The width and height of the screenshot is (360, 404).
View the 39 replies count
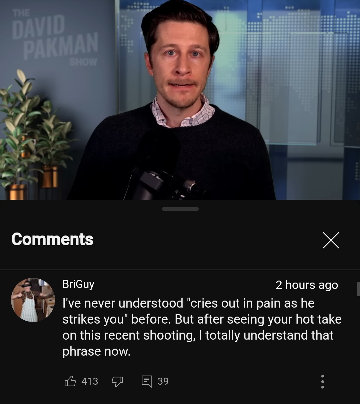(x=163, y=381)
